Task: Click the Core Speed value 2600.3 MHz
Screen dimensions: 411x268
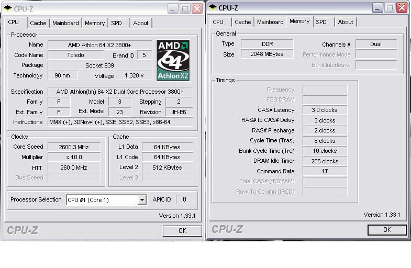Action: (x=74, y=147)
